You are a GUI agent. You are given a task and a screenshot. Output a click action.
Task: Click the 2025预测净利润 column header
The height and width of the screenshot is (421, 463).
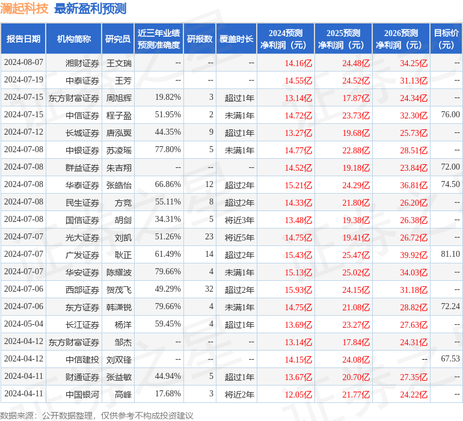(x=343, y=38)
